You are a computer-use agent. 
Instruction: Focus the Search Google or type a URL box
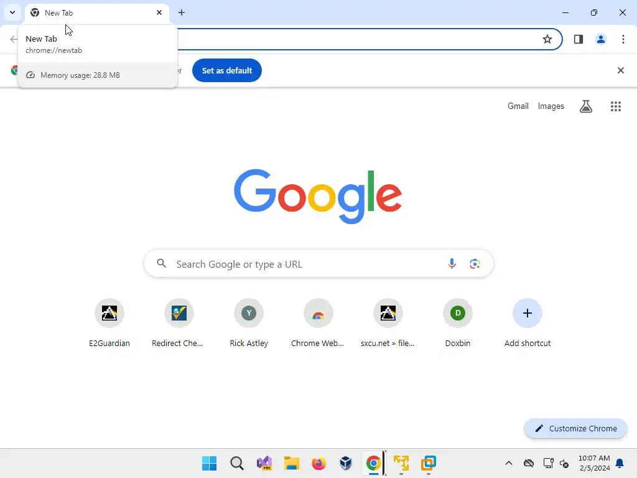point(318,264)
